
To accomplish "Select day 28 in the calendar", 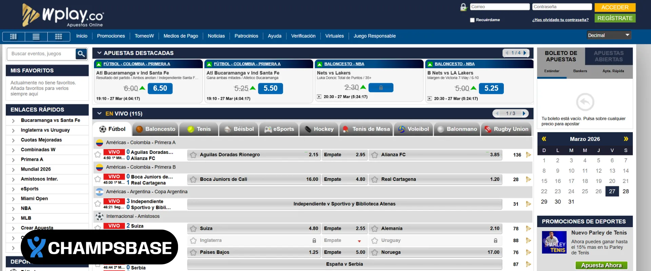I will [x=626, y=191].
